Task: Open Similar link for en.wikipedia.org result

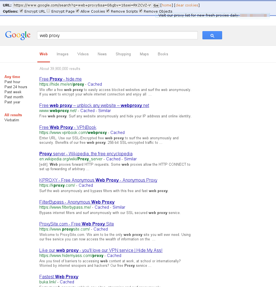Action: pos(130,159)
